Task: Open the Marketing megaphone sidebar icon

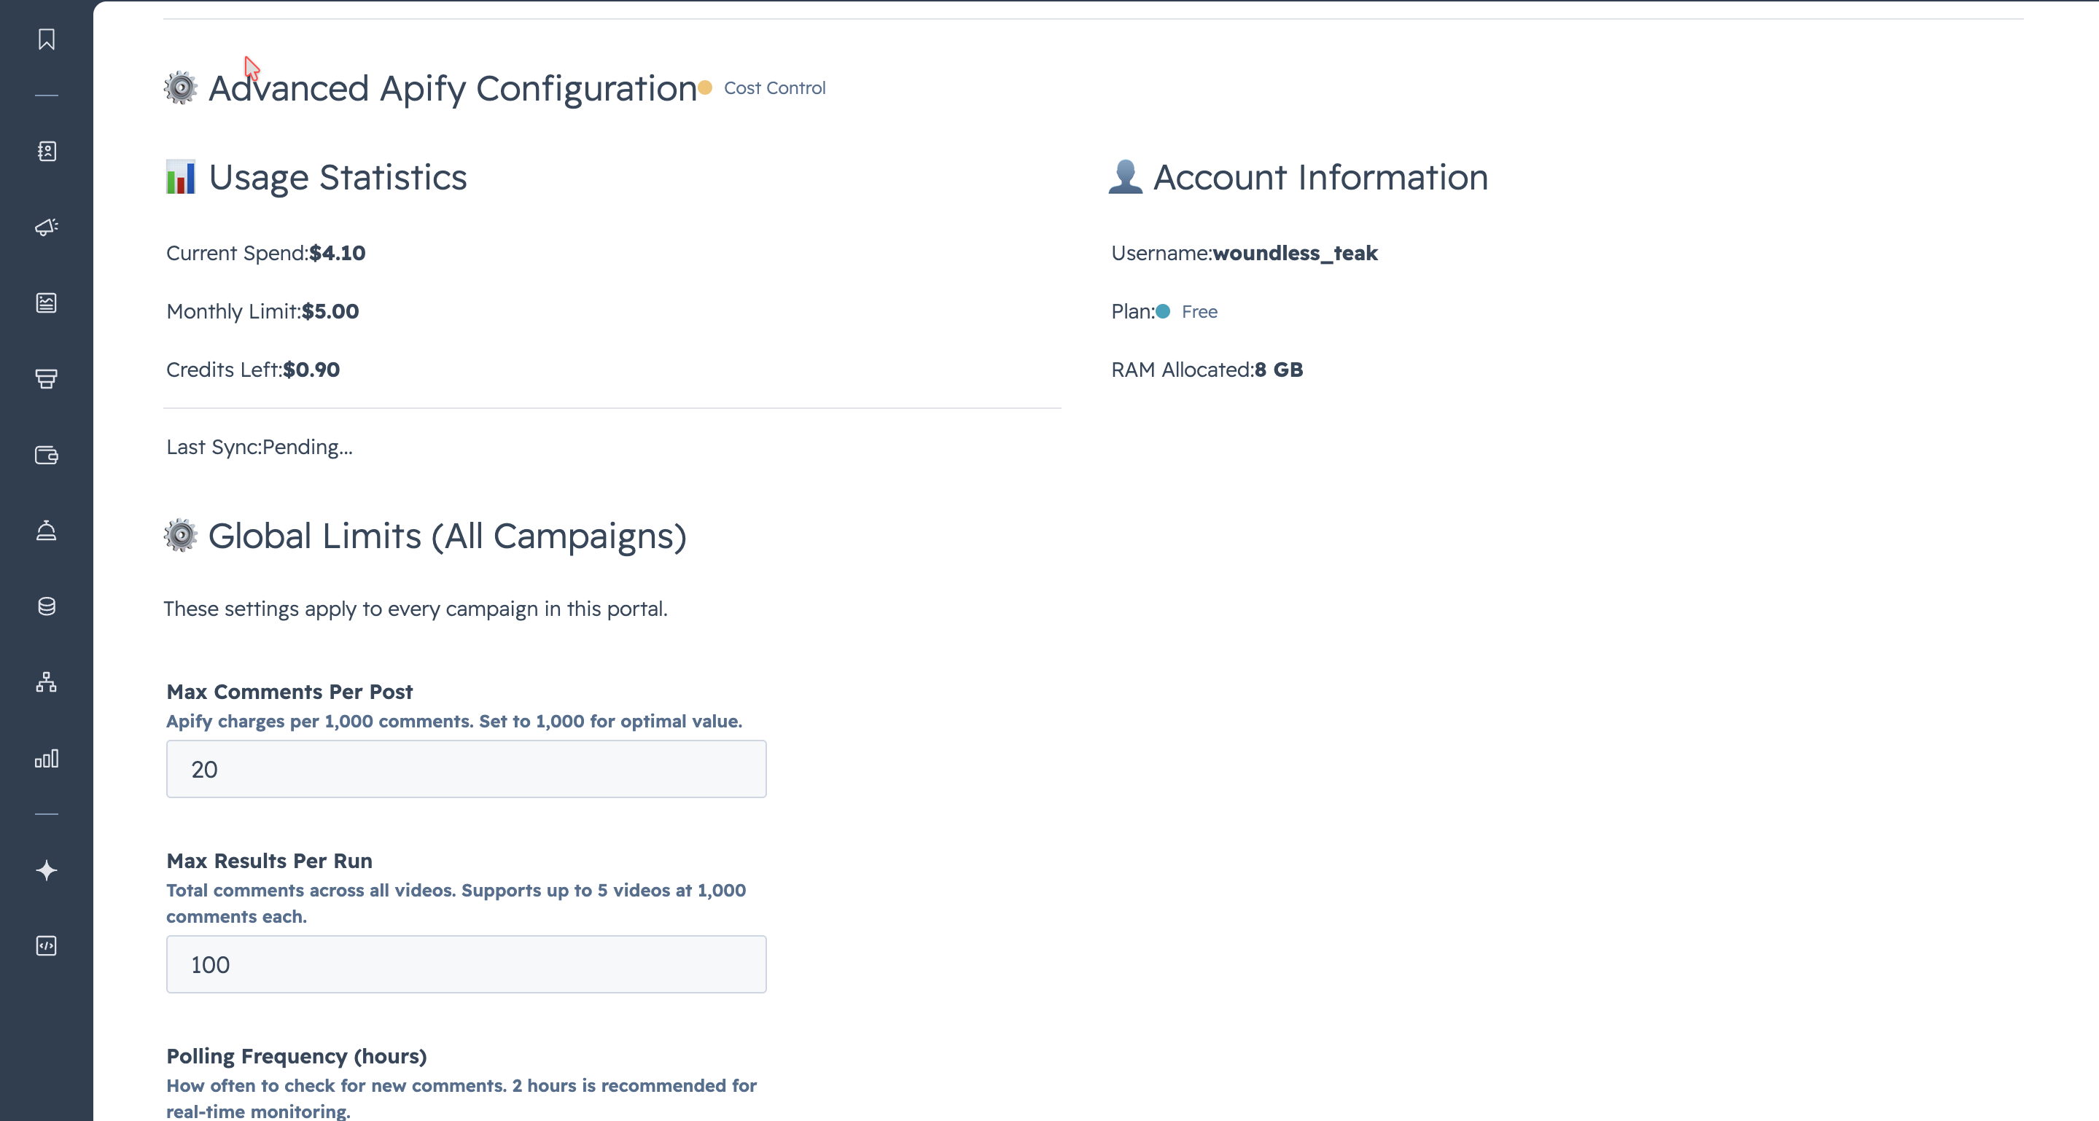Action: coord(47,227)
